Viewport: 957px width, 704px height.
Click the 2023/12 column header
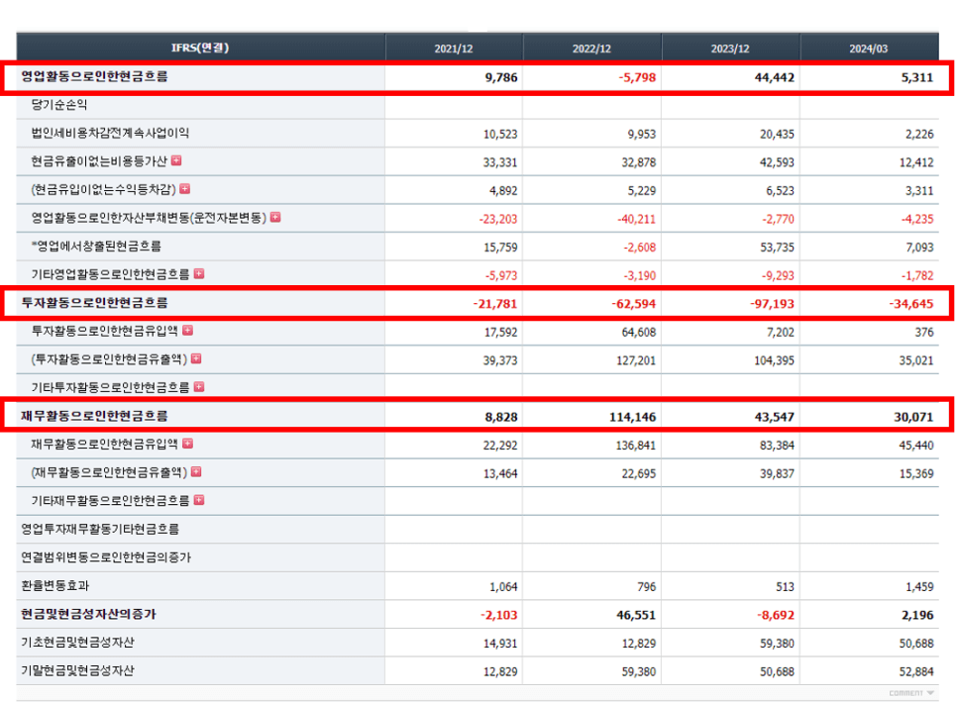730,49
